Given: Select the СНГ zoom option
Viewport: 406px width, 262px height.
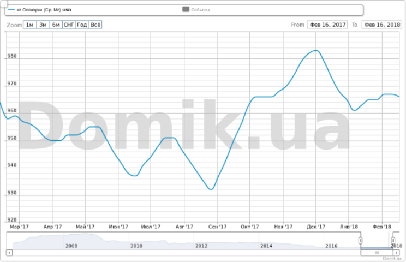Looking at the screenshot, I should pyautogui.click(x=69, y=25).
